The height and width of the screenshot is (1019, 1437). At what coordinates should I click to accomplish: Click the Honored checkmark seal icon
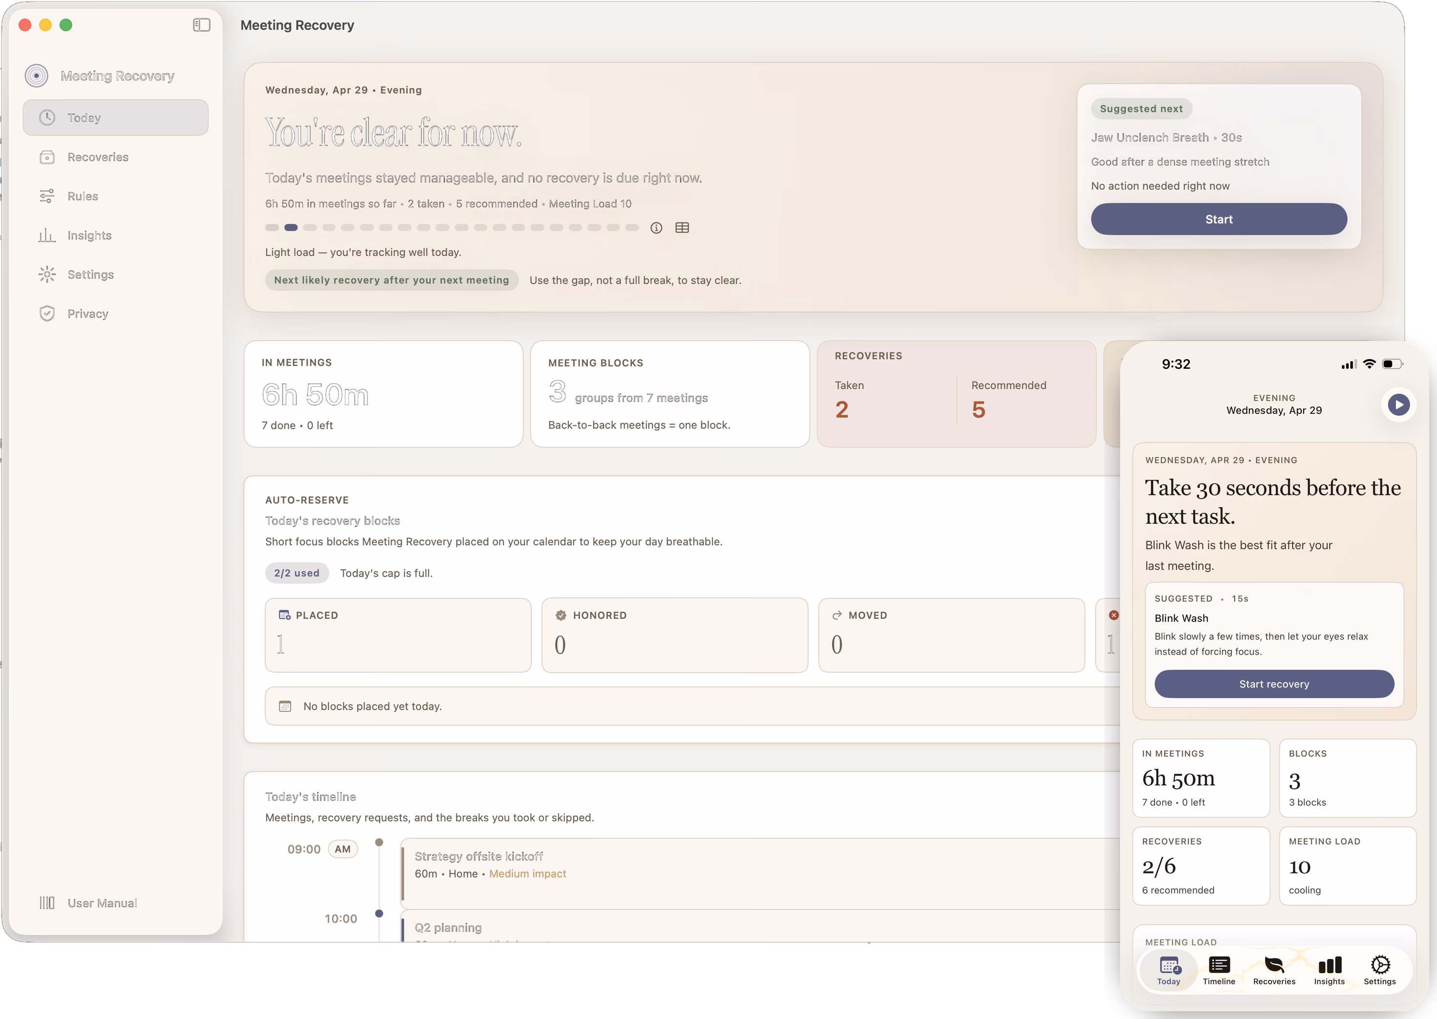(561, 615)
